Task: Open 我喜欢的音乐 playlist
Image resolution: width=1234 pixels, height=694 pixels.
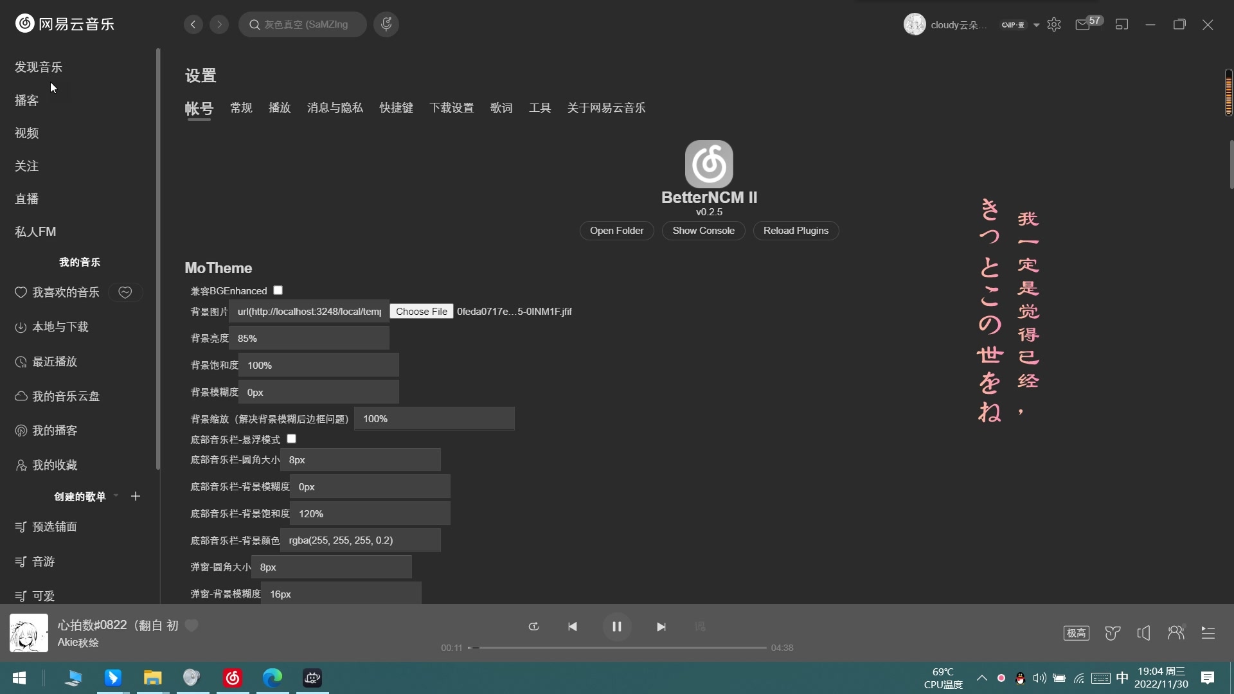Action: (x=58, y=292)
